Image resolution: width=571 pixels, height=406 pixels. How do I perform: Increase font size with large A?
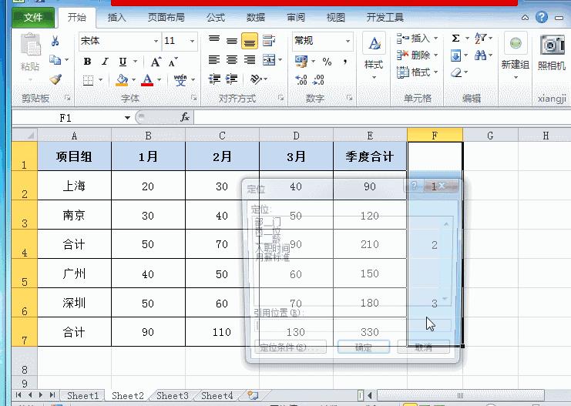click(156, 62)
